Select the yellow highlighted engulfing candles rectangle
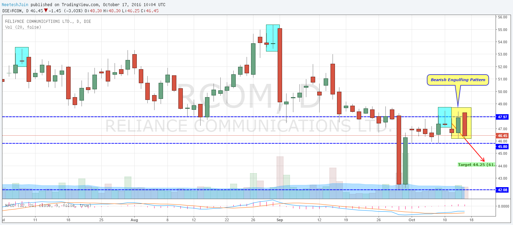The image size is (513, 225). pos(461,123)
